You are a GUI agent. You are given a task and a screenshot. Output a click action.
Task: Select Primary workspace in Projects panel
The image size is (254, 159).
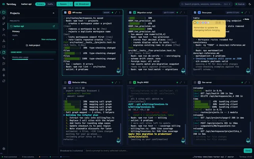point(16,31)
